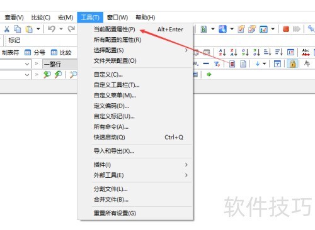Choose 文件关联配置(O) menu item

coord(135,61)
